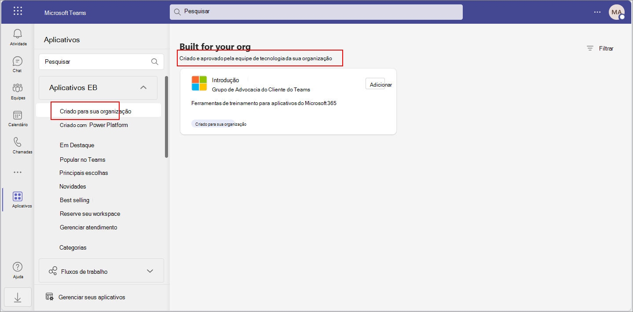Click Grupo de Advocacia do Cliente do Teams
This screenshot has height=312, width=633.
pyautogui.click(x=261, y=89)
